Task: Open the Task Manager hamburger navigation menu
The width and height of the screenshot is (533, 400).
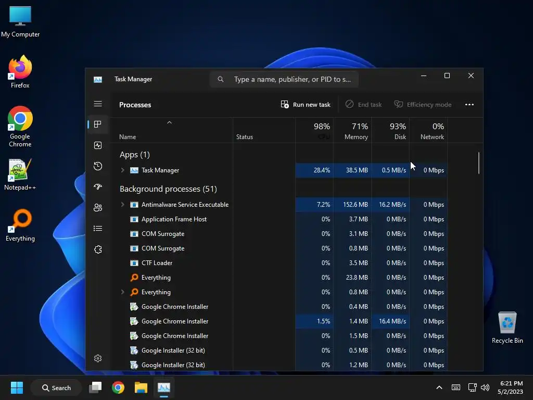Action: [x=98, y=104]
